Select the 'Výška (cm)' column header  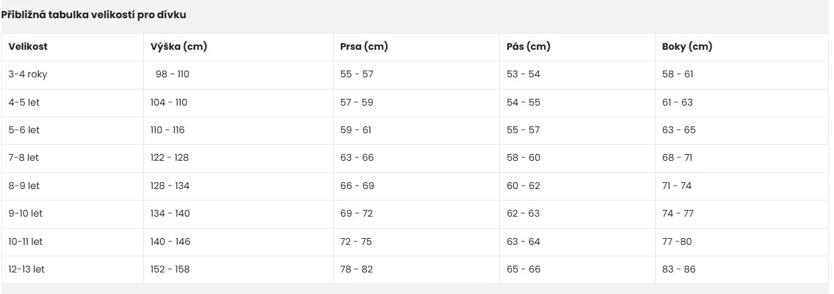click(x=178, y=47)
